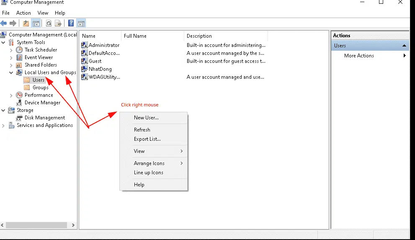Open the Arrange Icons submenu arrow
The image size is (415, 240).
[182, 163]
